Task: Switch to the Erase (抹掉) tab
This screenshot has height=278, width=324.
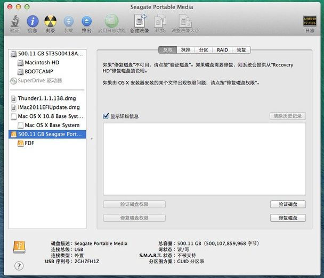Action: (x=185, y=50)
